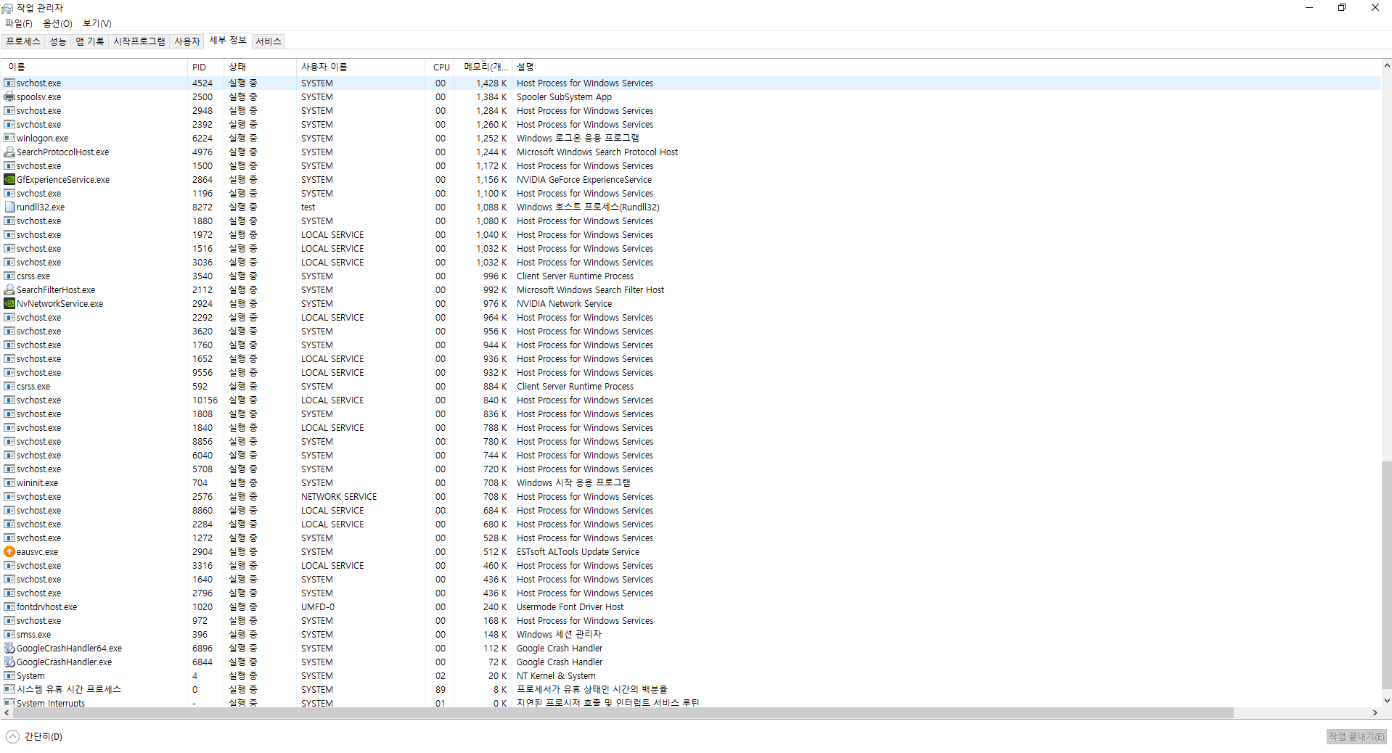
Task: Open the 보기(V) menu
Action: (x=97, y=24)
